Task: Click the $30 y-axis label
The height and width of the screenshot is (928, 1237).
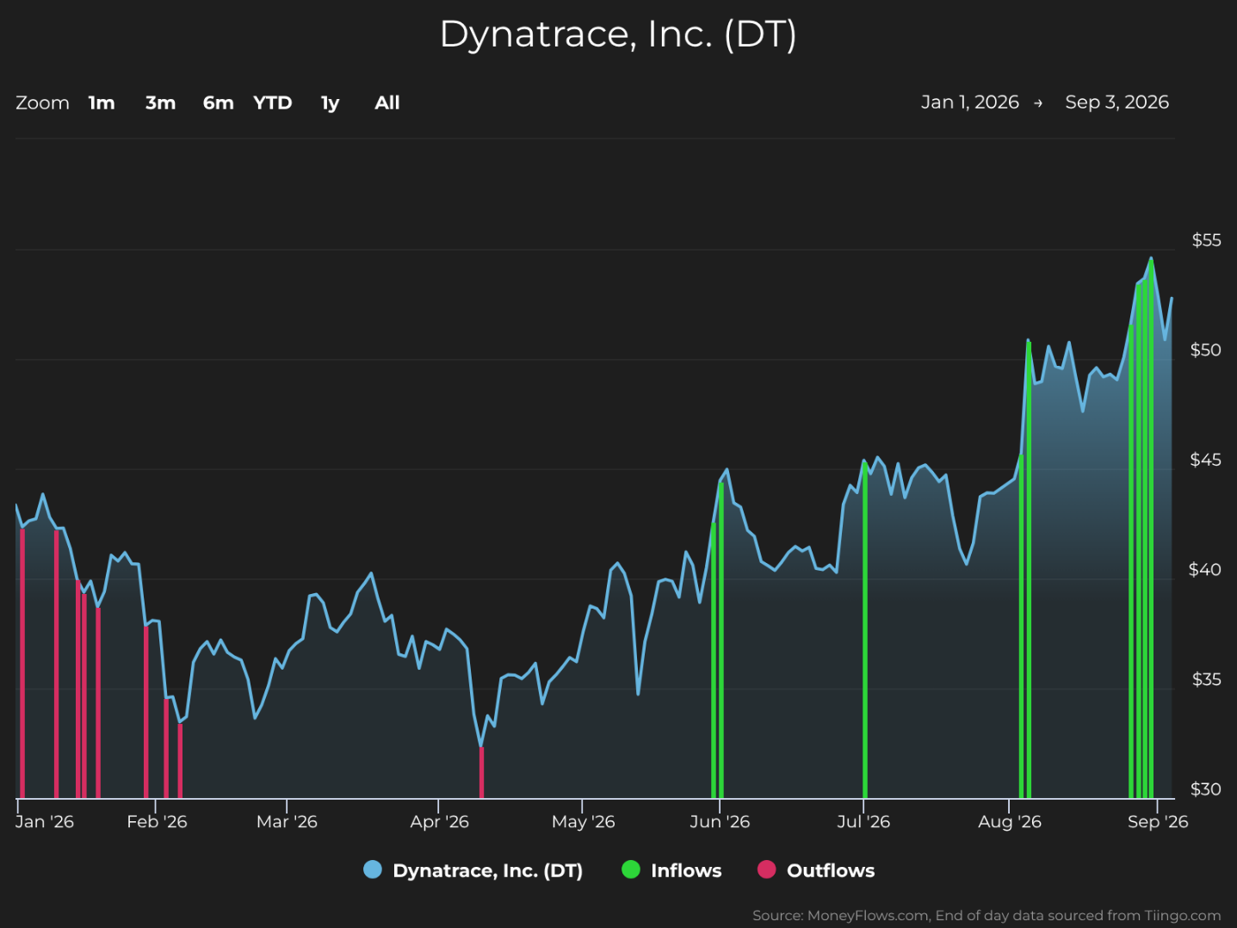Action: [1205, 789]
